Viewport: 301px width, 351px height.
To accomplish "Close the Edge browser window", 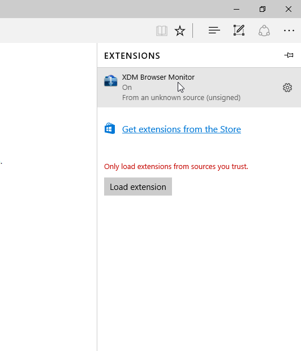I will [289, 9].
